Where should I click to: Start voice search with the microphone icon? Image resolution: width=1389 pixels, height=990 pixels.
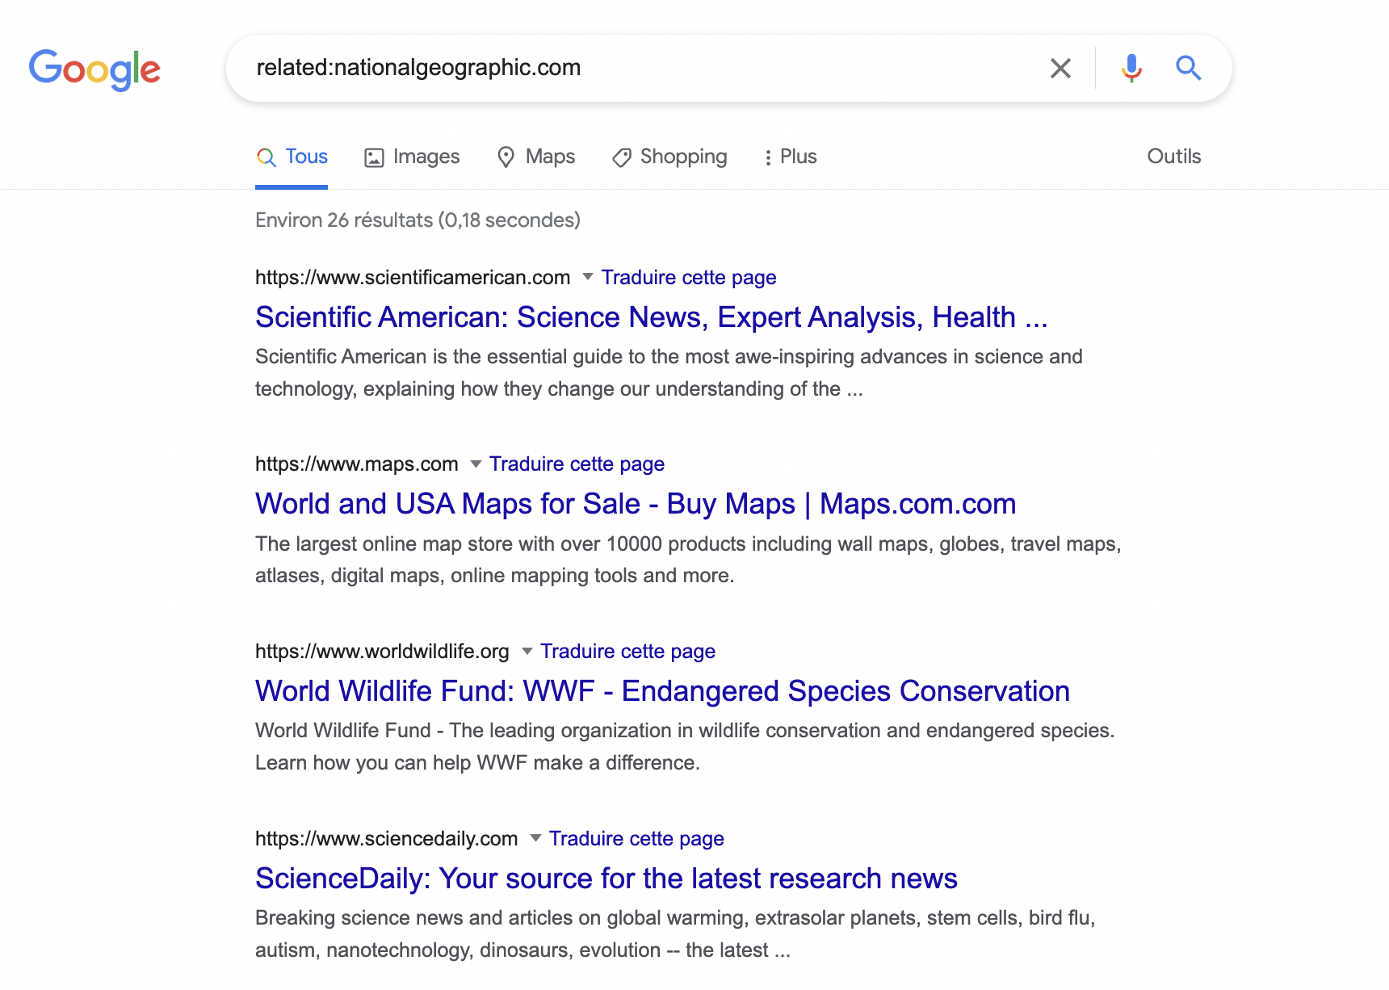point(1131,69)
